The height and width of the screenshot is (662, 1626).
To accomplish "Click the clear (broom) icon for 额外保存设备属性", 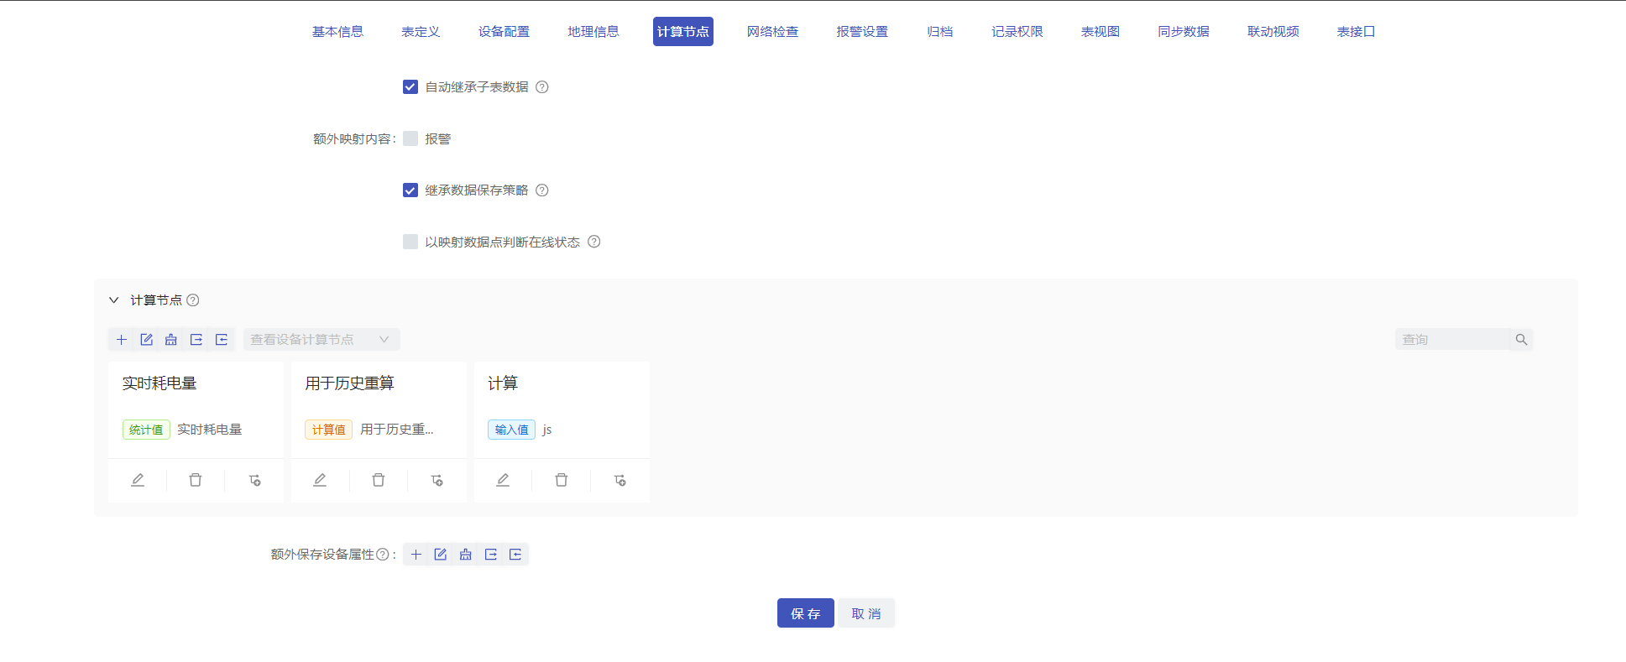I will point(466,555).
